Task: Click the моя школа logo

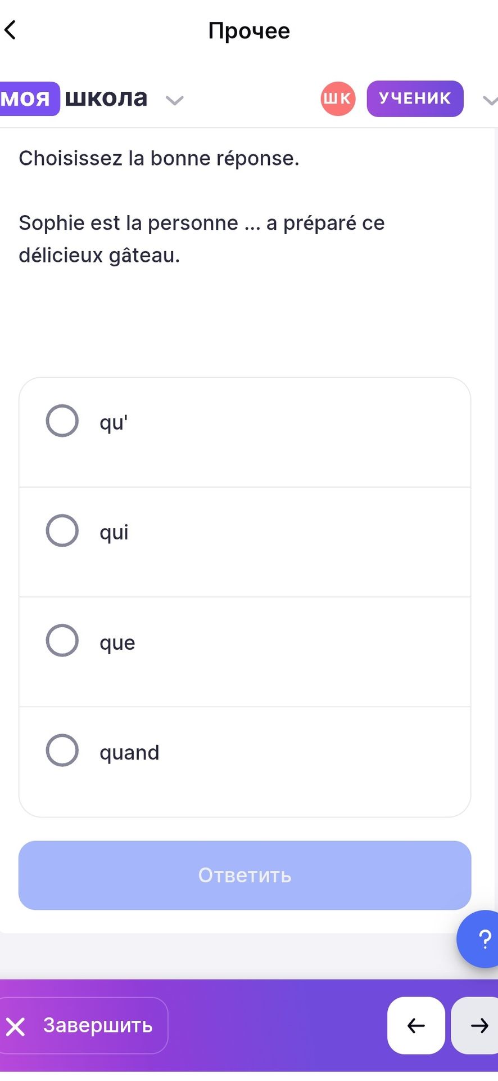Action: tap(74, 99)
